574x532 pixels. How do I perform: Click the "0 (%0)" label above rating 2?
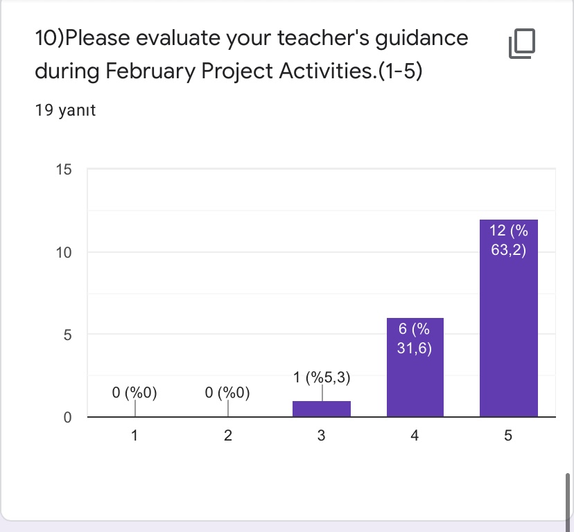pos(227,393)
